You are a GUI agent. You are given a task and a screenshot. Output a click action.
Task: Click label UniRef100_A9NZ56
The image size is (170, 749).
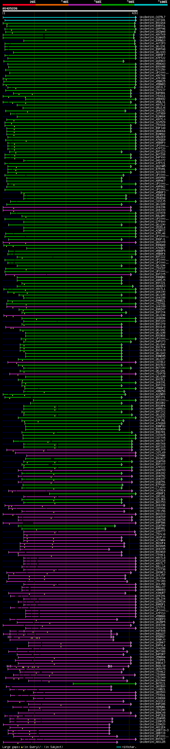coord(152,391)
